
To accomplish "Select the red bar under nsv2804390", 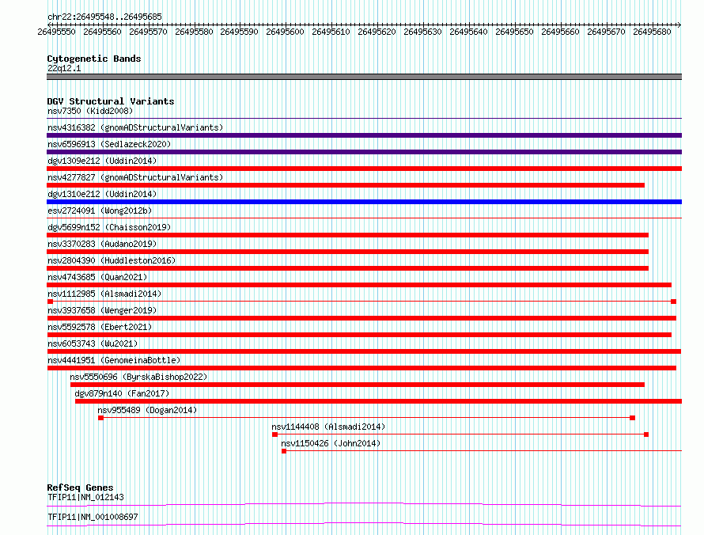I will [x=347, y=268].
